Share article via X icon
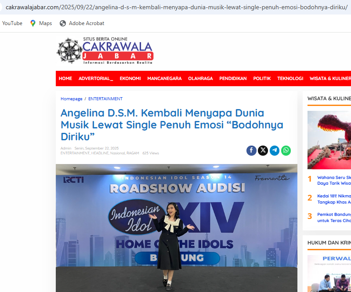This screenshot has height=292, width=351. click(x=263, y=150)
